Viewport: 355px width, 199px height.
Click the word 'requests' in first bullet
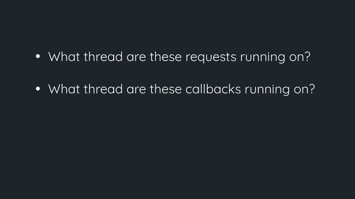coord(210,57)
